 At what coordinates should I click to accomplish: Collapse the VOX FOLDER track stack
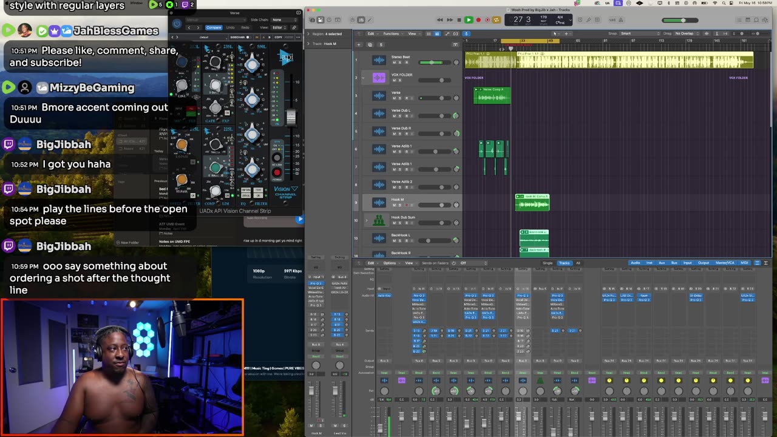point(363,78)
